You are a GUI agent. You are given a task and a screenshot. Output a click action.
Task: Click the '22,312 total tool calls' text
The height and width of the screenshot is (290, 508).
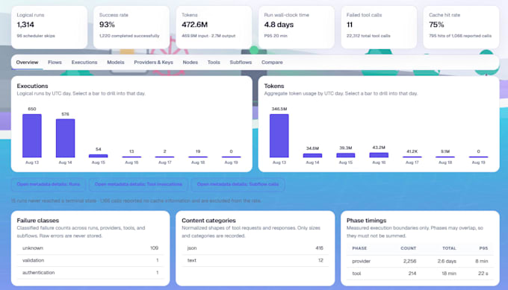tap(368, 36)
